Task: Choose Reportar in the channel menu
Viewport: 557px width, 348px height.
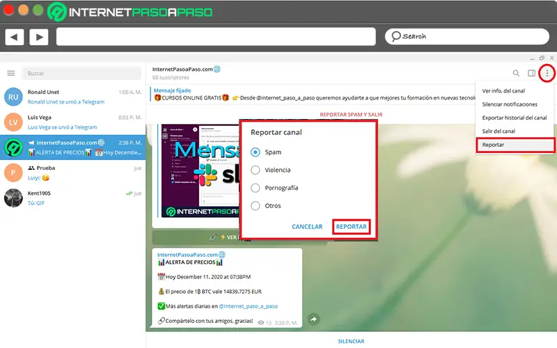Action: 515,145
